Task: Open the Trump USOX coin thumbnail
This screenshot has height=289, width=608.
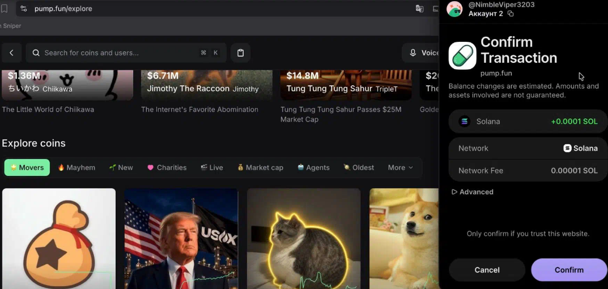Action: tap(181, 239)
